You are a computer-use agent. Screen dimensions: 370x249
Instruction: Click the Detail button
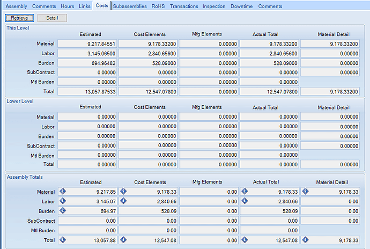click(x=52, y=18)
